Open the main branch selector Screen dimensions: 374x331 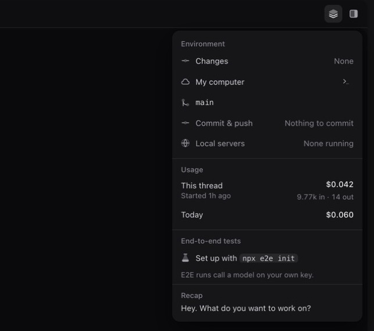pos(267,103)
